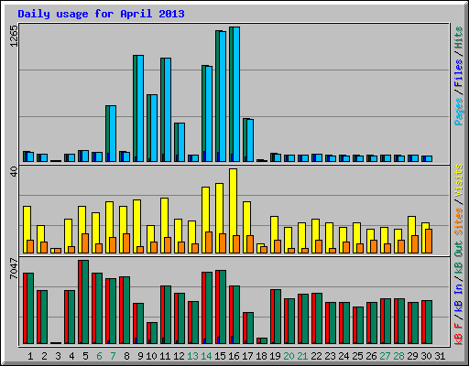The width and height of the screenshot is (469, 366).
Task: Click green weekend day label 20
Action: (x=289, y=356)
